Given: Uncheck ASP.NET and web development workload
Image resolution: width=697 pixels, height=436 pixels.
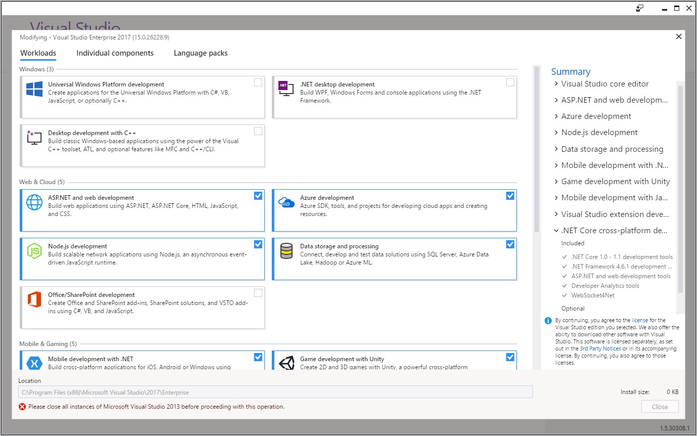Looking at the screenshot, I should click(258, 196).
